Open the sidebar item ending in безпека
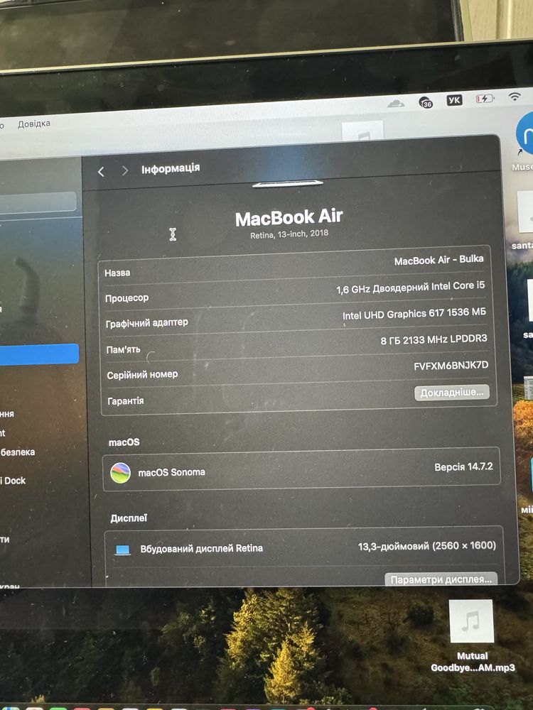The height and width of the screenshot is (710, 533). coord(18,452)
